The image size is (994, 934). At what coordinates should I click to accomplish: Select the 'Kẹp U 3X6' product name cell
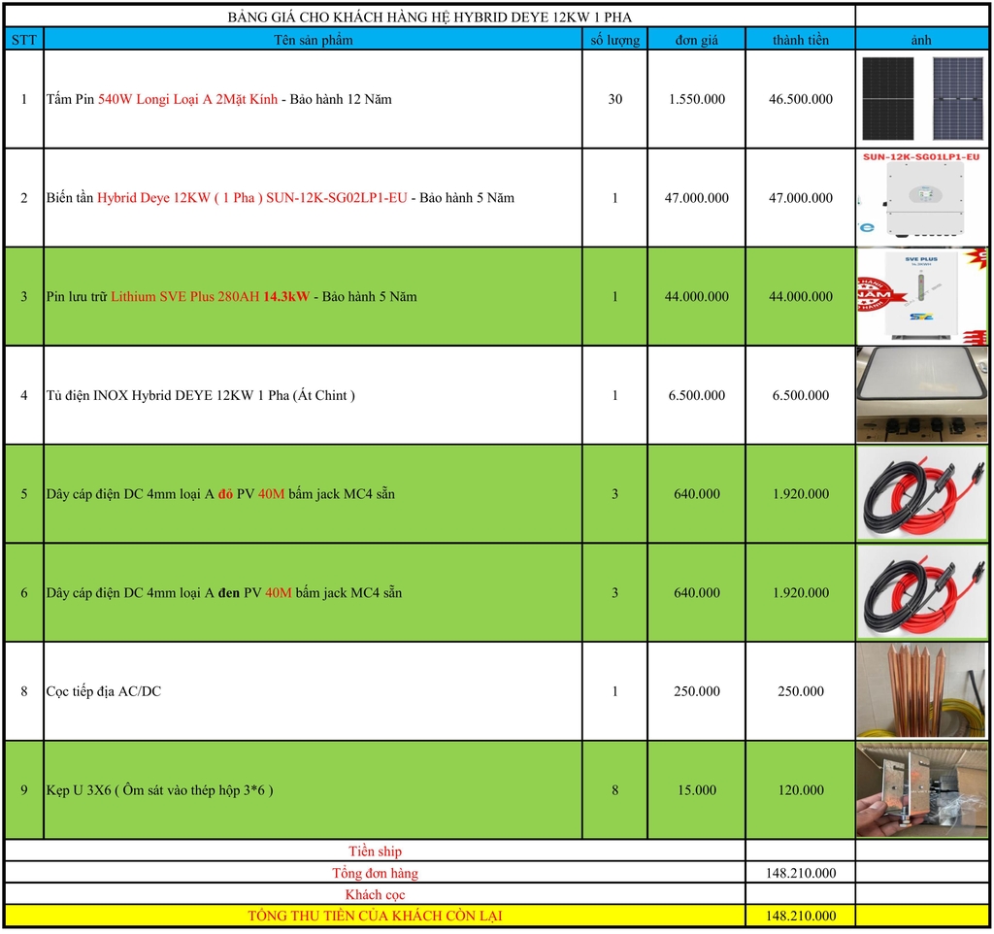(x=314, y=790)
